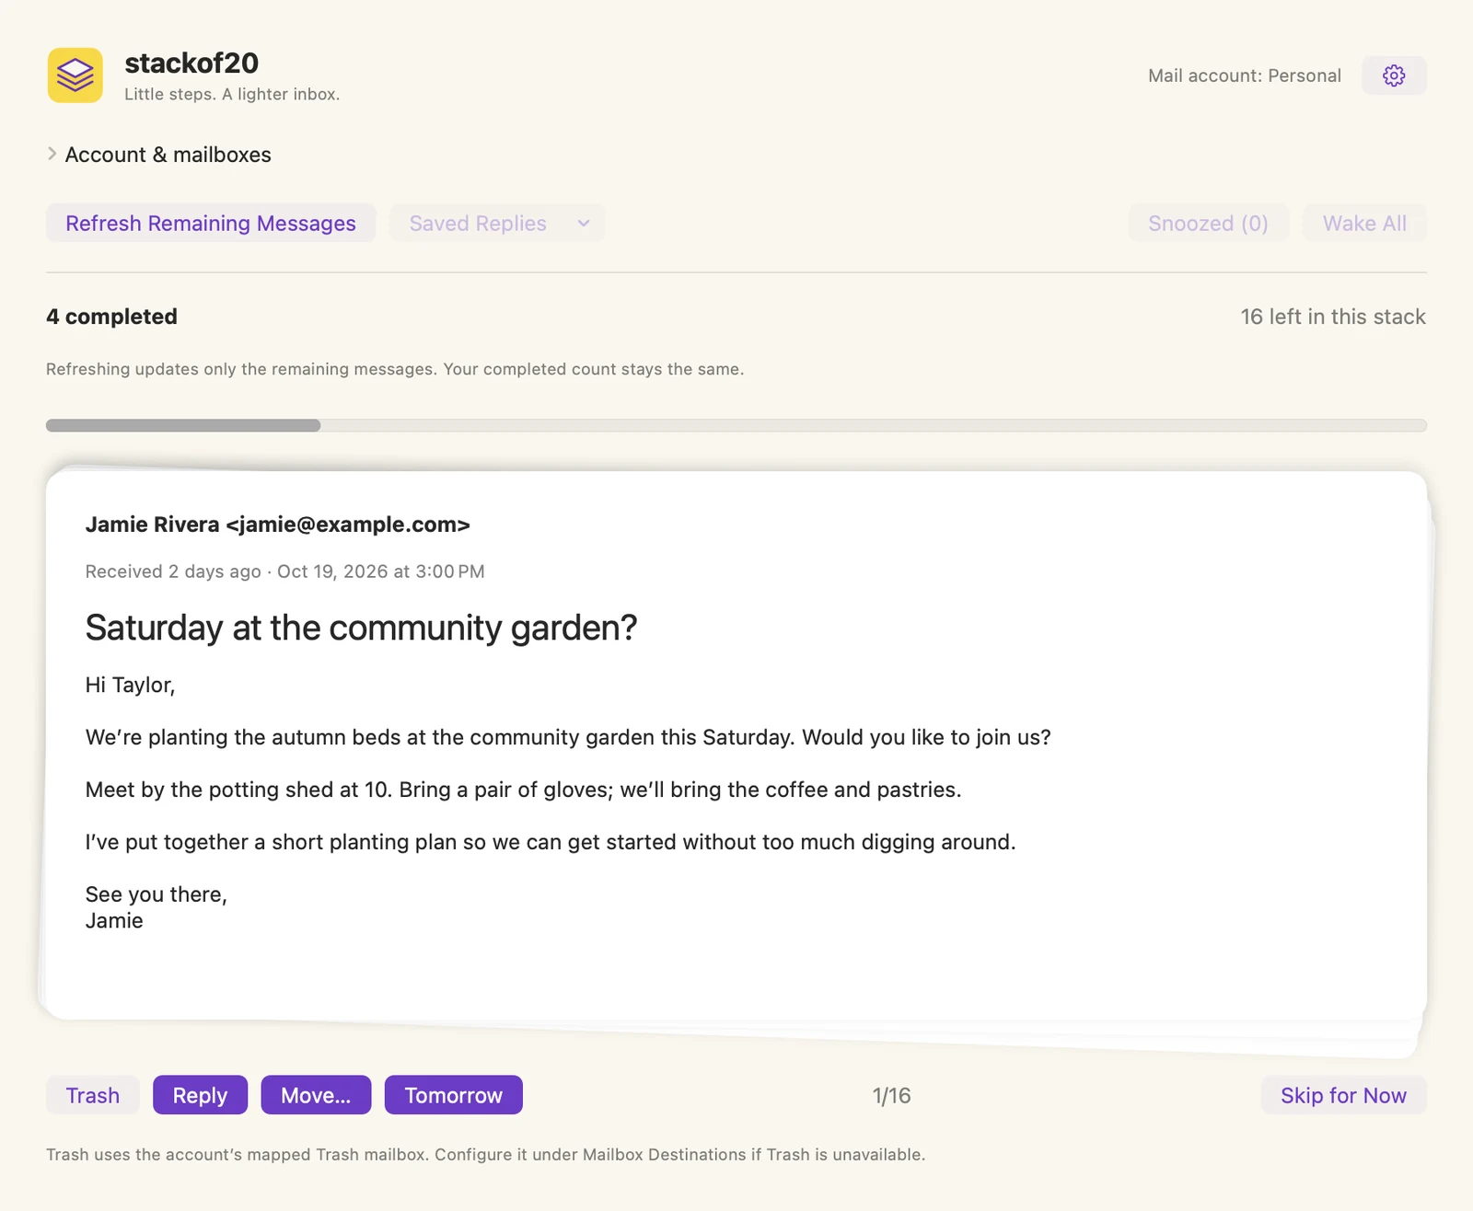Screen dimensions: 1473x1211
Task: Click the Saved Replies selector
Action: click(x=497, y=224)
